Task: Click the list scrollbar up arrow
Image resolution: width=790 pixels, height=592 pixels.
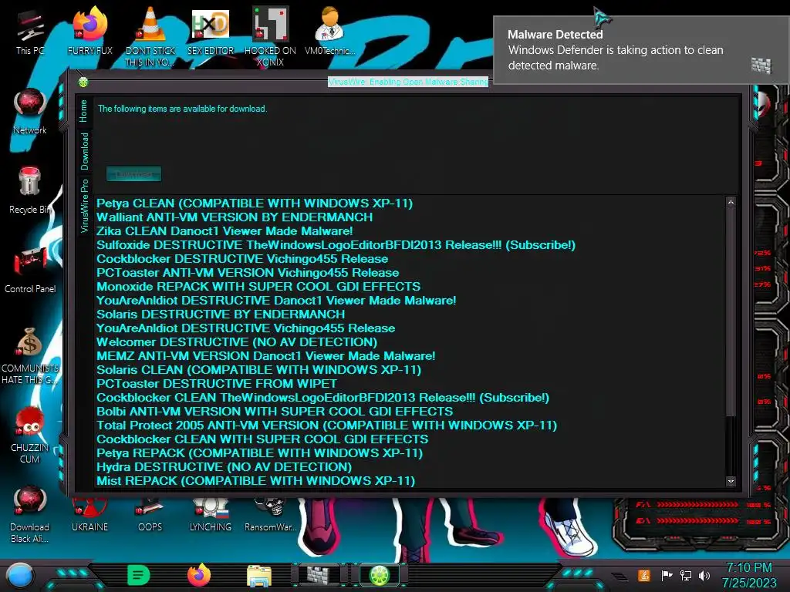Action: tap(731, 202)
